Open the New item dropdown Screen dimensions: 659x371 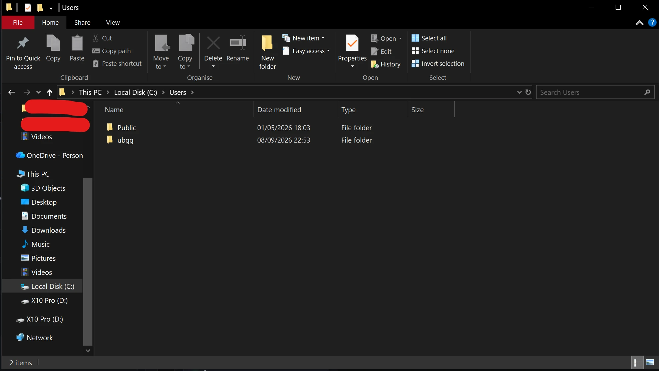tap(303, 38)
